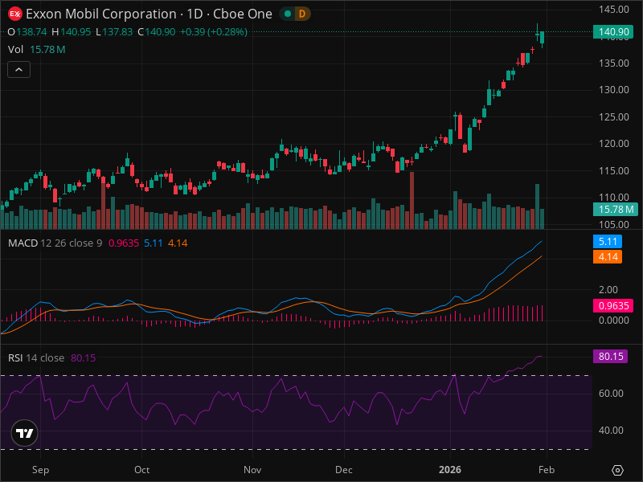Select the MACD 12 26 close 9 legend
Screen dimensions: 643x482
click(x=55, y=243)
